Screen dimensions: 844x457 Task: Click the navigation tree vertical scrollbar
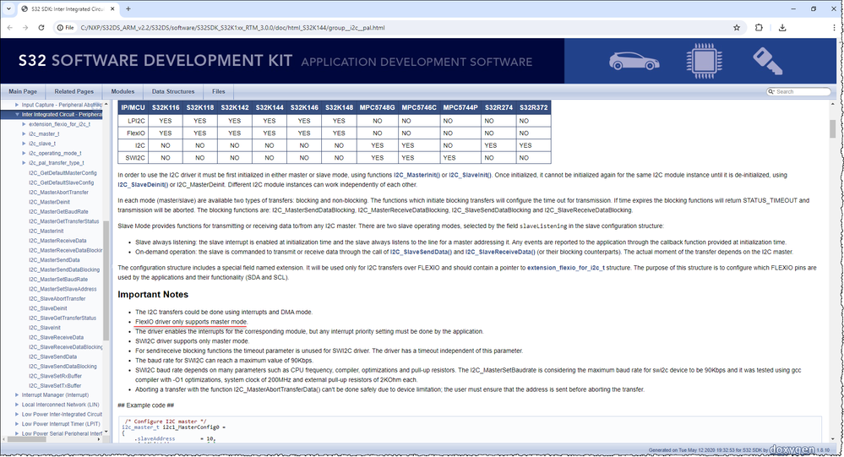tap(106, 280)
